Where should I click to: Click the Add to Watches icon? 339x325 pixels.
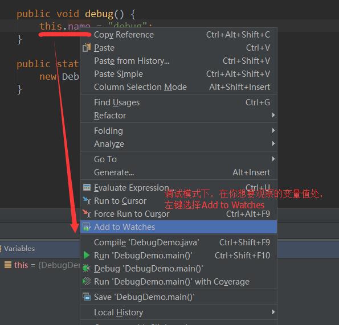[x=87, y=227]
